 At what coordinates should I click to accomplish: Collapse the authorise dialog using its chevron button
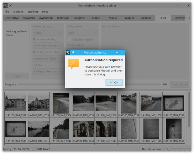point(117,53)
